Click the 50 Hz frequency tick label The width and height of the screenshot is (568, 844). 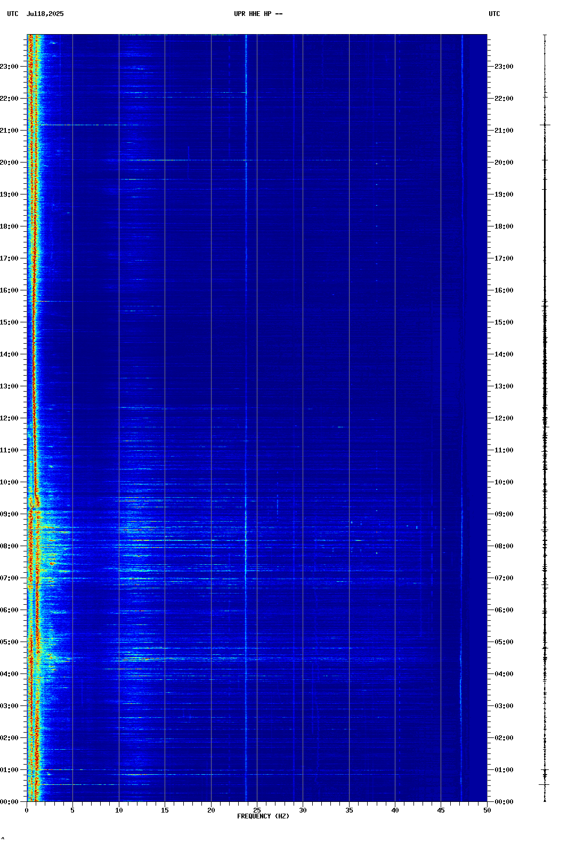click(x=487, y=810)
